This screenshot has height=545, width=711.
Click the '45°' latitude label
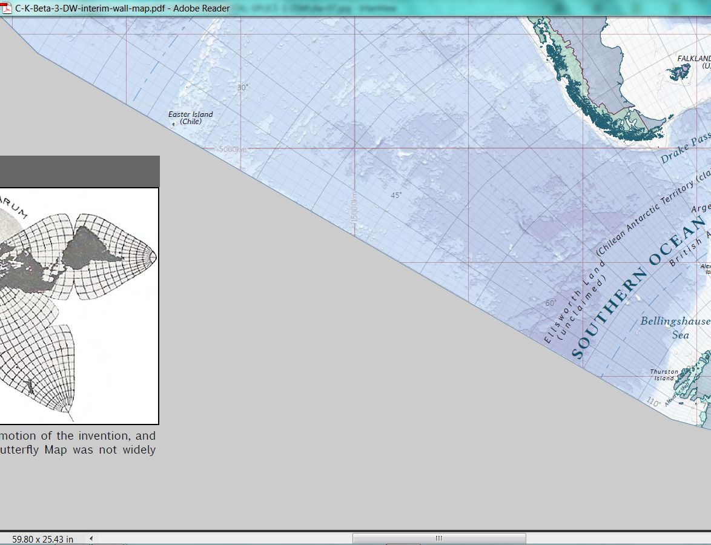click(396, 196)
